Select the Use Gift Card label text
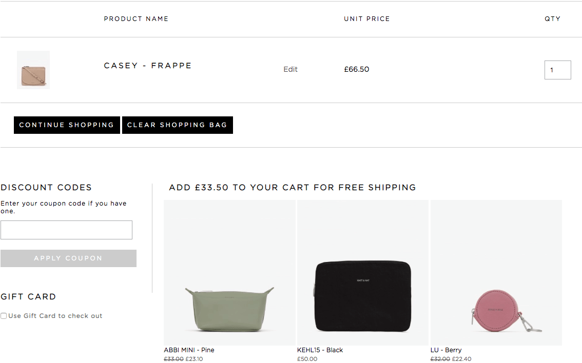 (55, 316)
